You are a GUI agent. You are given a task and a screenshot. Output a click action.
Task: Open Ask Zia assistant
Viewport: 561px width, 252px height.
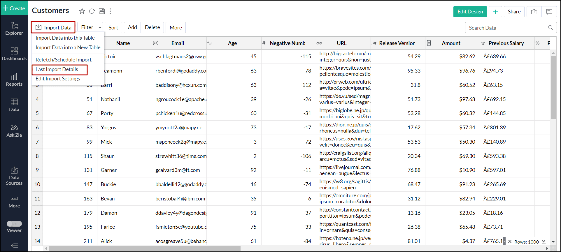tap(14, 131)
